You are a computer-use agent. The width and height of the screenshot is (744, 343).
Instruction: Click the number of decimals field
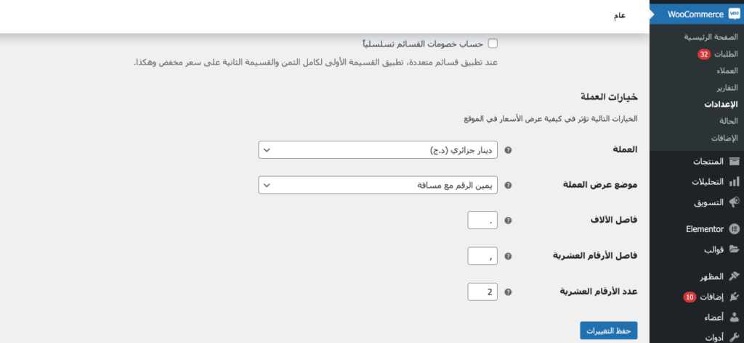(x=482, y=292)
